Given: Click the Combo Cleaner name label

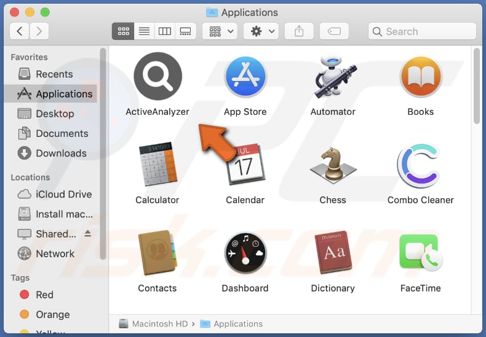Looking at the screenshot, I should (421, 200).
